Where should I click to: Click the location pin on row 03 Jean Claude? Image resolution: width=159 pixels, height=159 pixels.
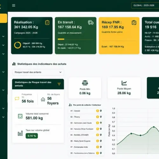[x=101, y=123]
